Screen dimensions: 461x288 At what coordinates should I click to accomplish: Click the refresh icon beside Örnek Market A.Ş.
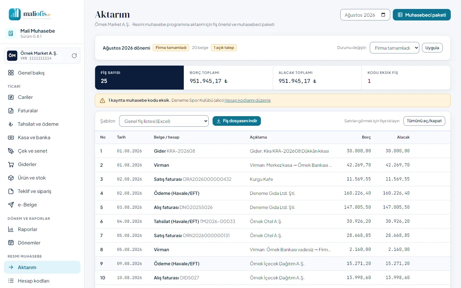click(x=74, y=56)
